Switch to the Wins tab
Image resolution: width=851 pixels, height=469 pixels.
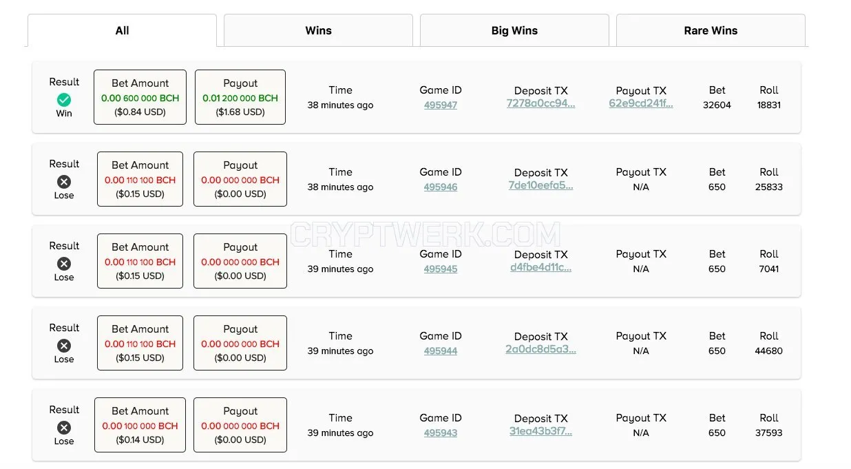(318, 30)
